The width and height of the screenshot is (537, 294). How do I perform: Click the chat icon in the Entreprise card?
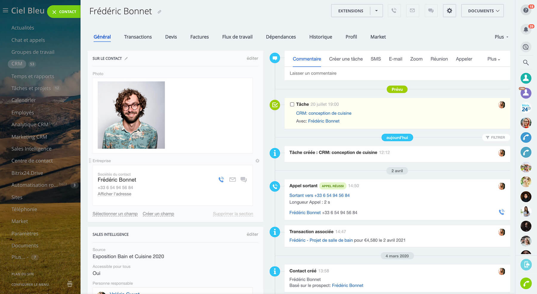tap(244, 180)
